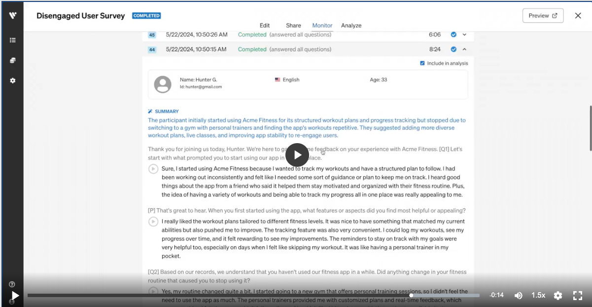Viewport: 592px width, 307px height.
Task: Click the SUMMARY heading label
Action: pos(167,112)
